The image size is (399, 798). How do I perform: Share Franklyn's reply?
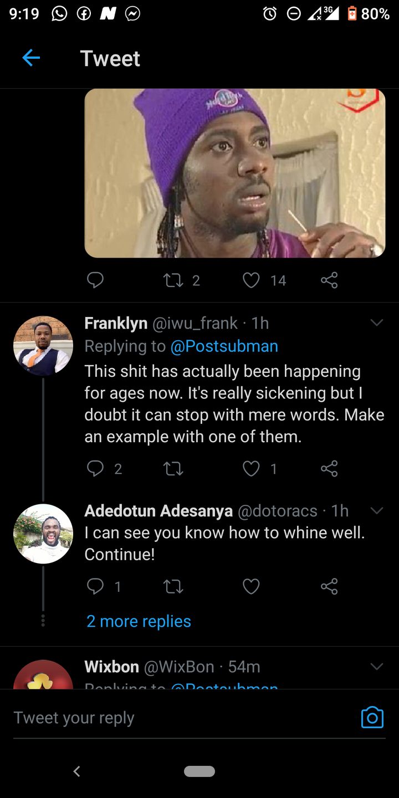[x=329, y=469]
